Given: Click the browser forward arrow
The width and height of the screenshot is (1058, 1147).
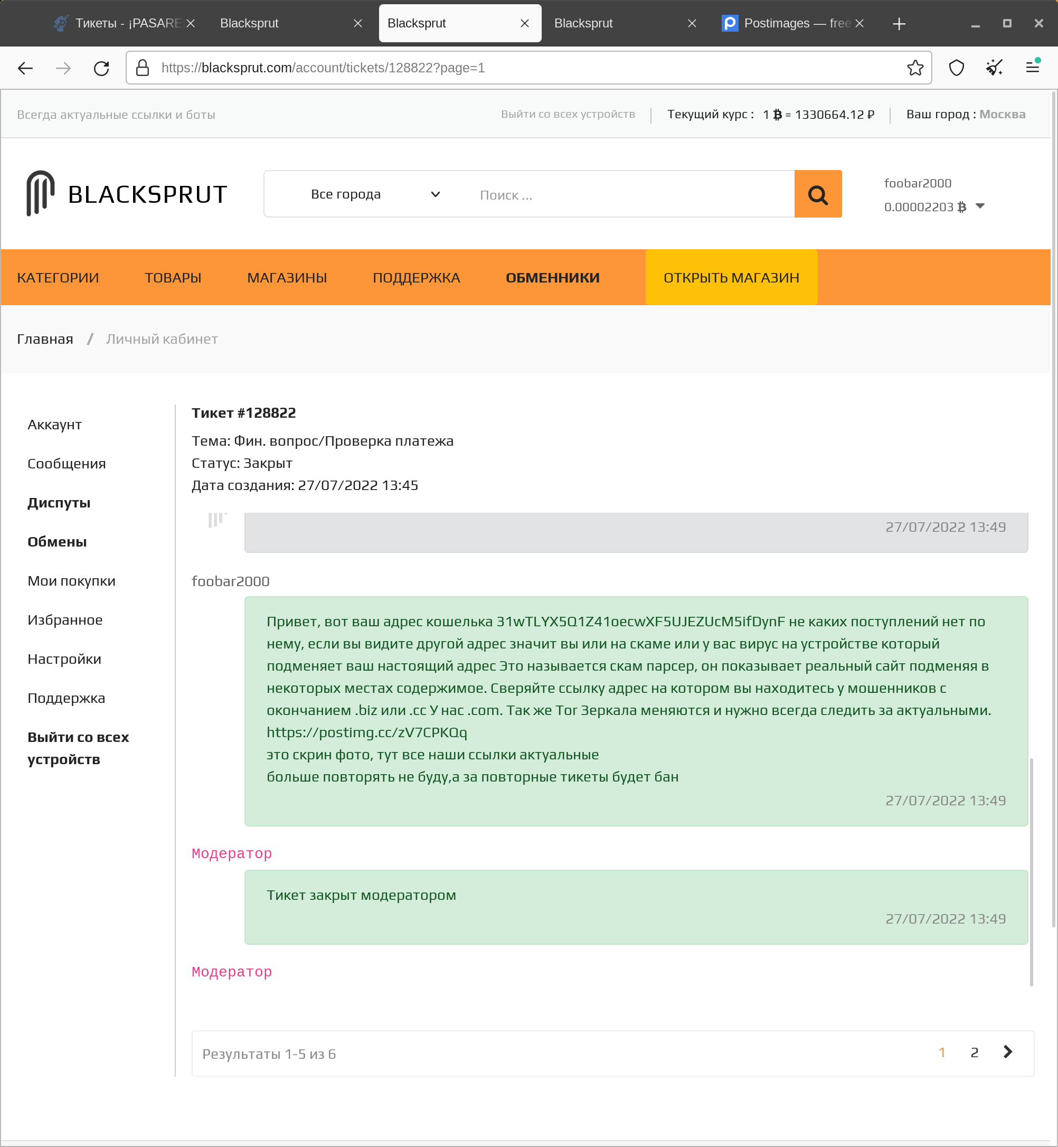Looking at the screenshot, I should (63, 68).
